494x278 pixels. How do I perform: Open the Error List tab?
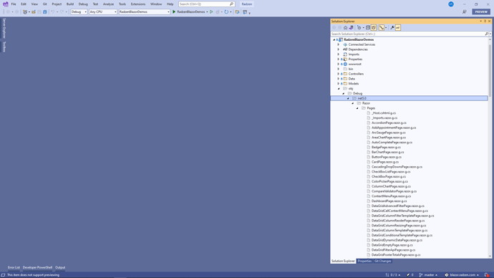pyautogui.click(x=14, y=267)
